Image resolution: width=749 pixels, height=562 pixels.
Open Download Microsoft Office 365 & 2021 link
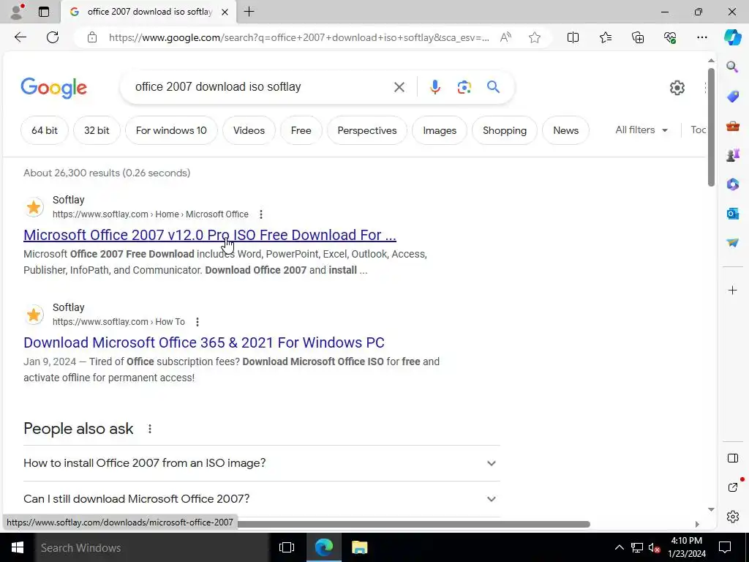(x=204, y=342)
